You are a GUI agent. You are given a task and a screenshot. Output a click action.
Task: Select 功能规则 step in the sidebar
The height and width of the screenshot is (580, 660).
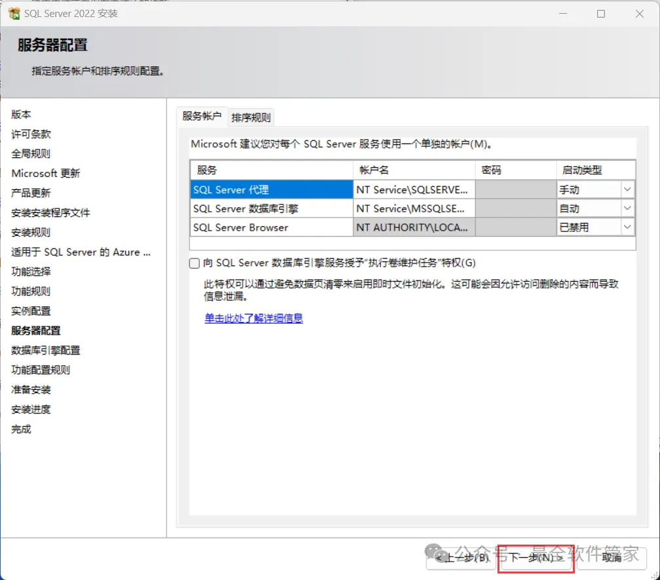[x=31, y=291]
